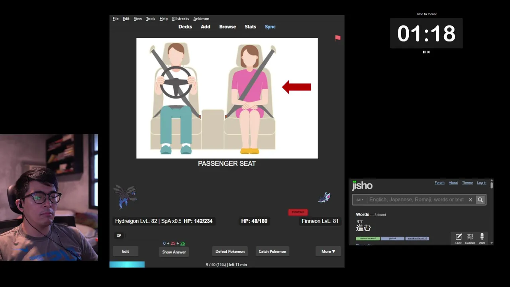The width and height of the screenshot is (510, 287).
Task: View the Stats page
Action: (x=250, y=27)
